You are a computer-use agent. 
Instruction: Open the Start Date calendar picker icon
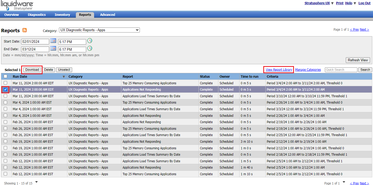point(53,41)
